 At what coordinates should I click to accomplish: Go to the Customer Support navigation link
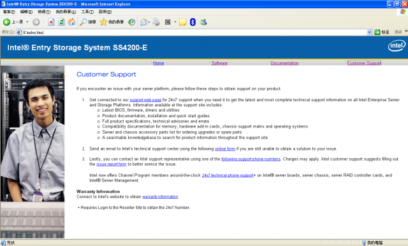coord(364,63)
